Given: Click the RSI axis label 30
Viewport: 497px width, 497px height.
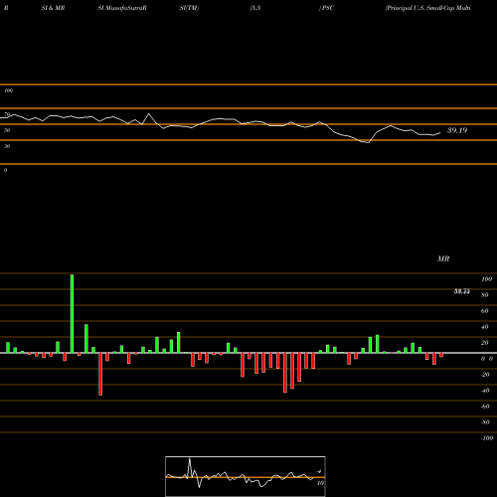Looking at the screenshot, I should pos(7,146).
